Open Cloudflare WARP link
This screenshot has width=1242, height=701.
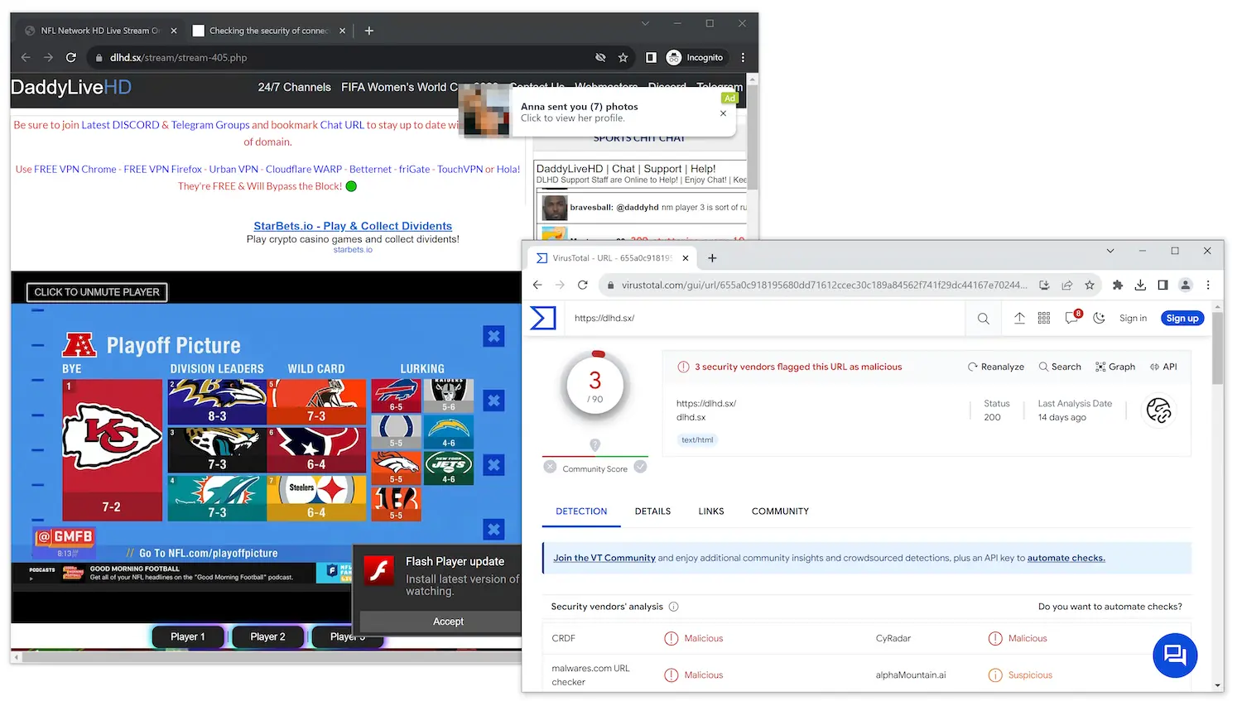coord(304,169)
